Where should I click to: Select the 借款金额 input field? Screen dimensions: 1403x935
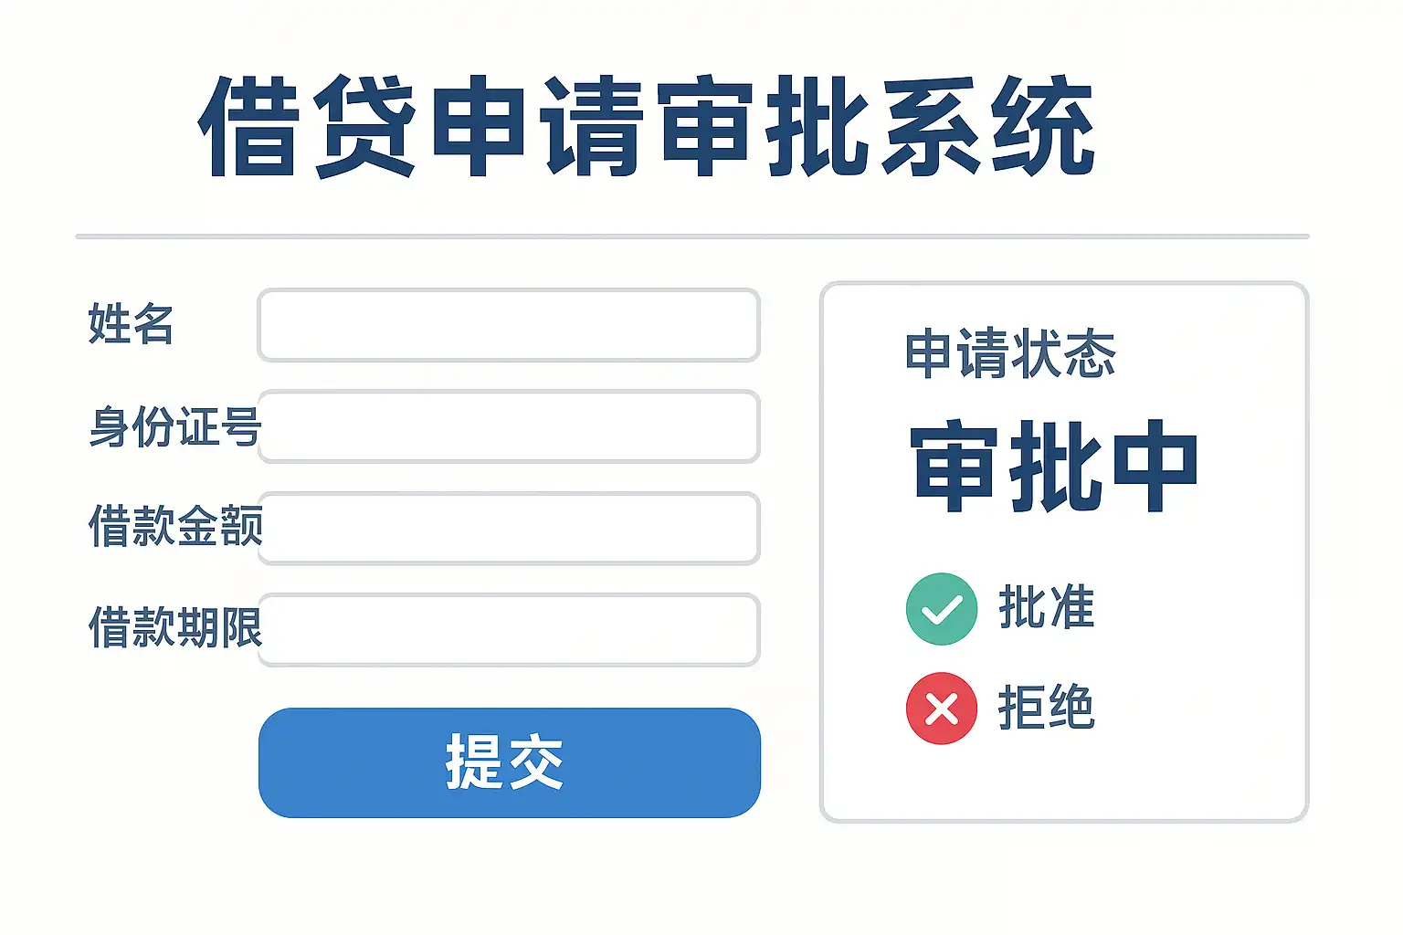point(509,528)
